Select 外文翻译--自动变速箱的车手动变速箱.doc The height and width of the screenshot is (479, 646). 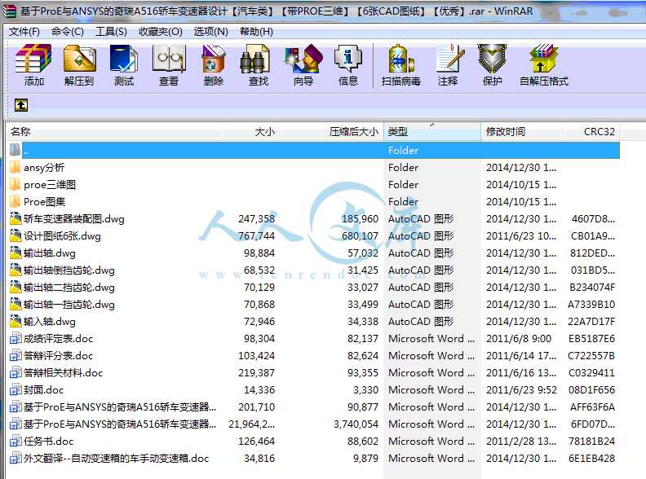pos(116,458)
